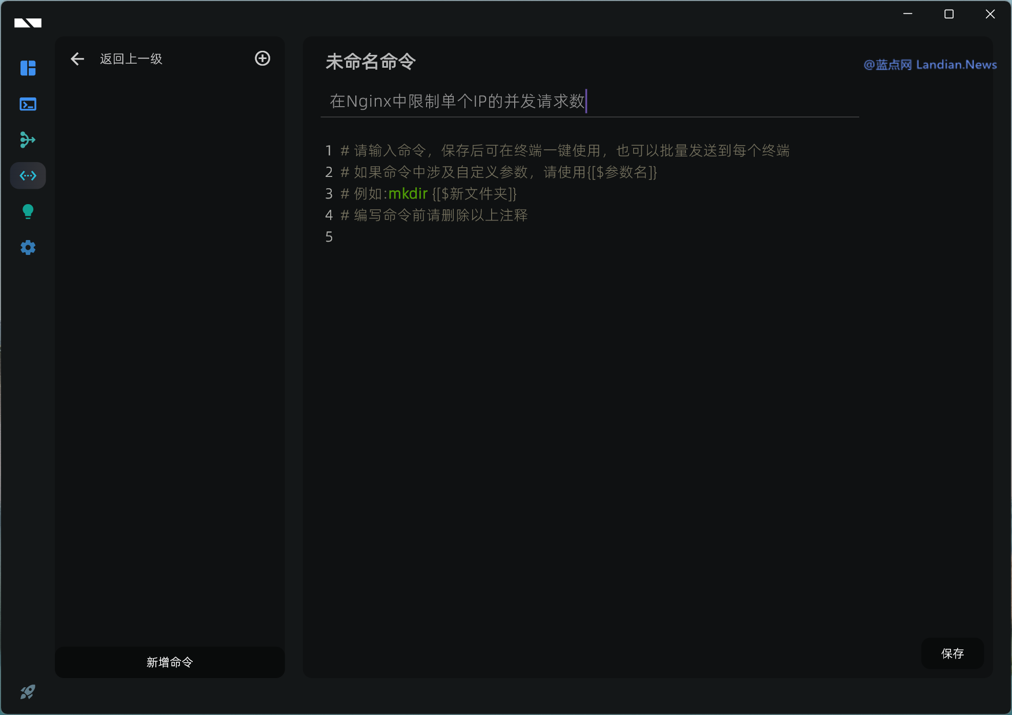Screen dimensions: 1012x715
Task: Open the dashboard layout icon in sidebar
Action: point(28,68)
